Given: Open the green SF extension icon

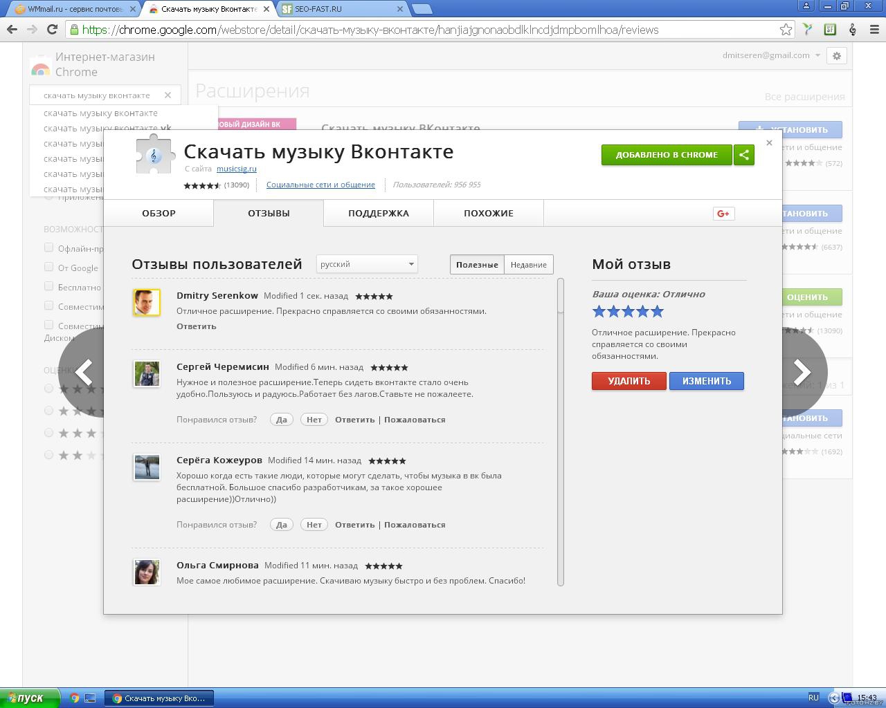Looking at the screenshot, I should click(830, 29).
